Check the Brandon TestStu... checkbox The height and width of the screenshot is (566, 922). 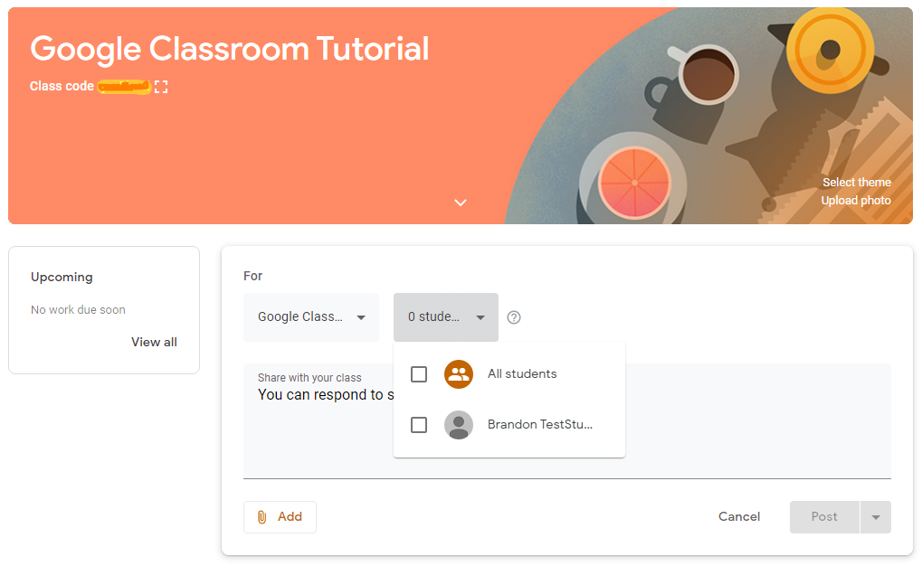(x=419, y=425)
